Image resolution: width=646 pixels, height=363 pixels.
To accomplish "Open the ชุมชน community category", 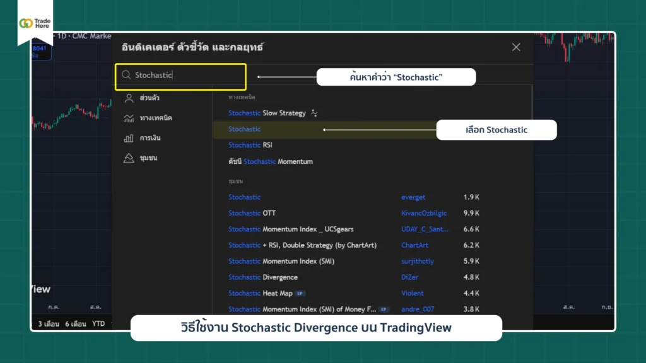I will 148,158.
